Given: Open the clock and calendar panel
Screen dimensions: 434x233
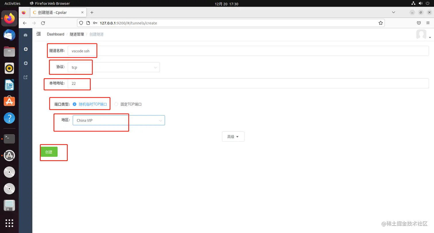Looking at the screenshot, I should pyautogui.click(x=226, y=4).
